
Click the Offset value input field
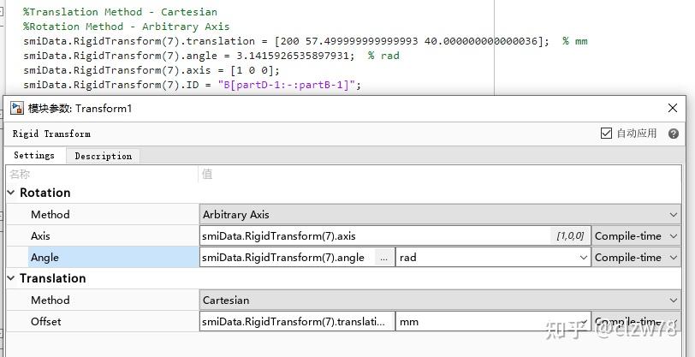[295, 321]
